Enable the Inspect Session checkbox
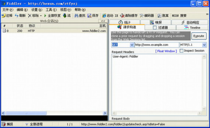The image size is (210, 128). tap(181, 51)
